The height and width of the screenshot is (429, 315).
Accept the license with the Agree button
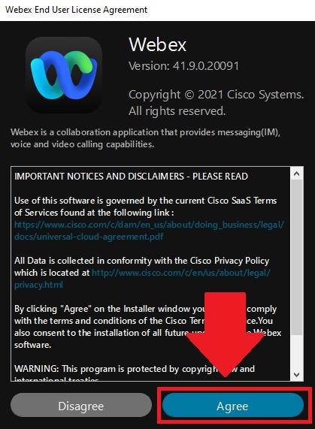[x=233, y=406]
